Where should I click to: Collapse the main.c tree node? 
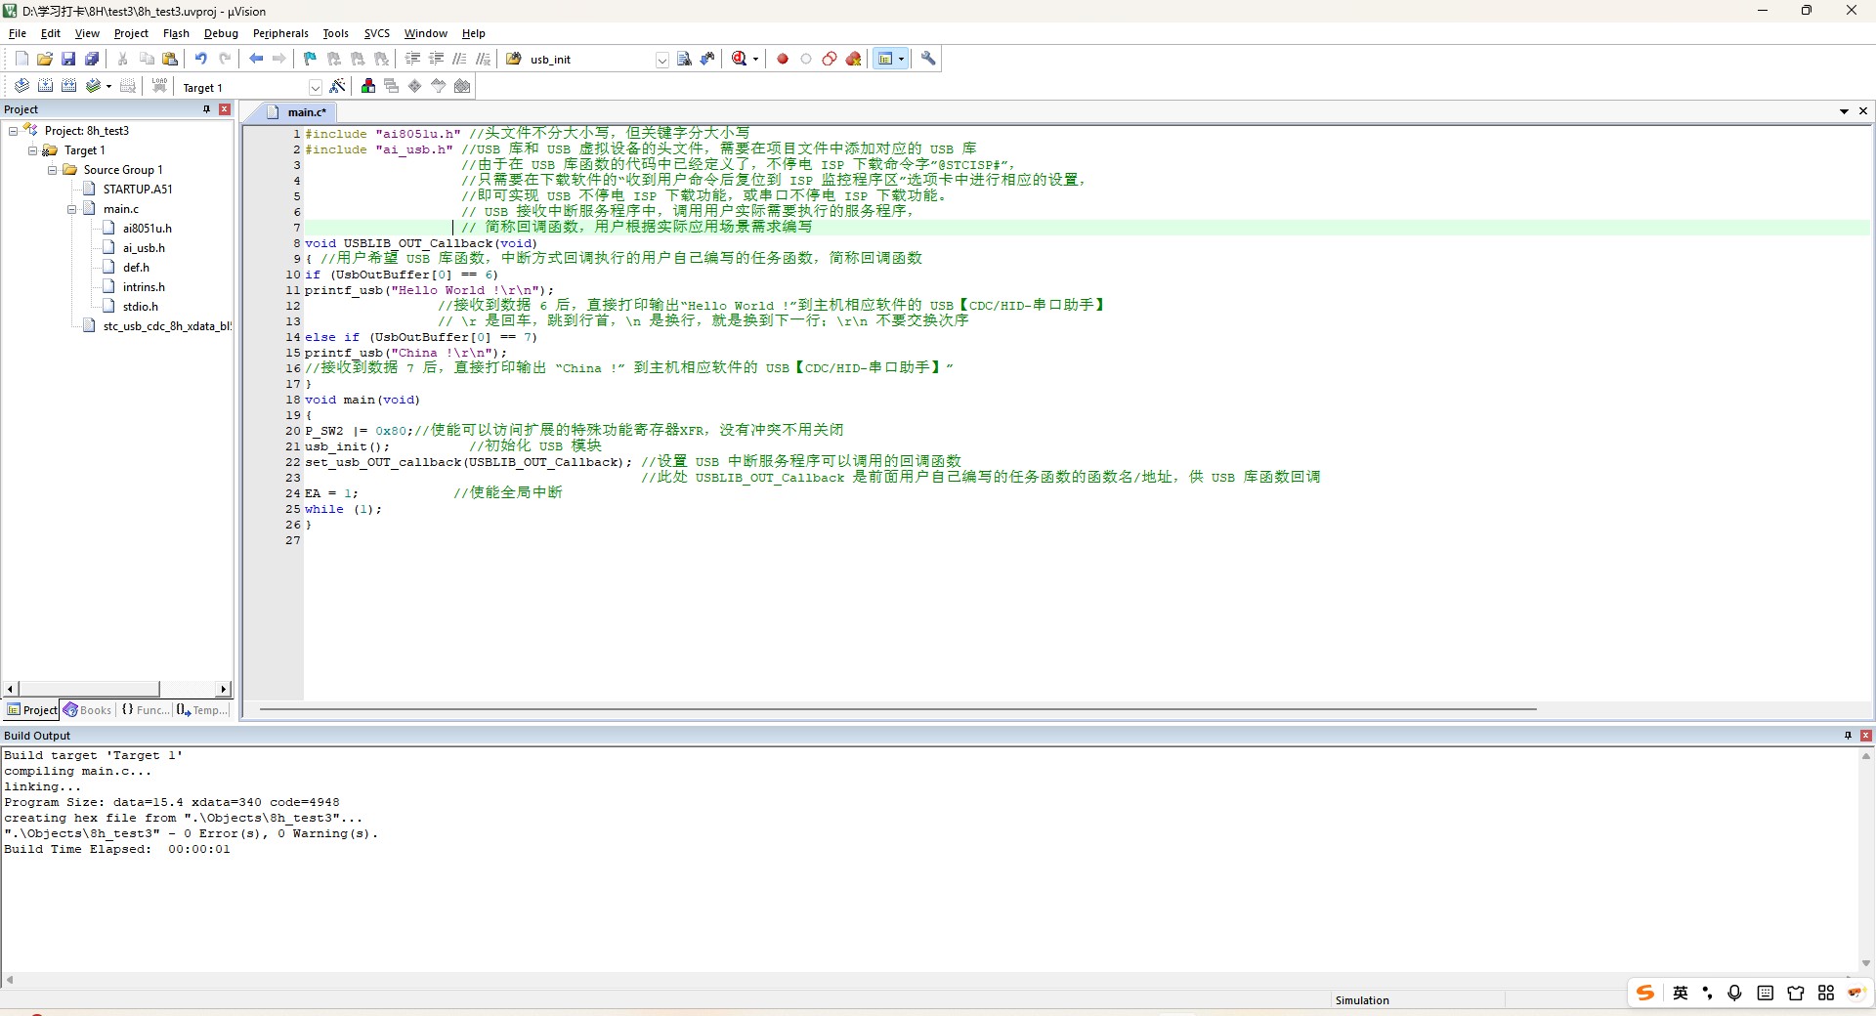point(71,209)
